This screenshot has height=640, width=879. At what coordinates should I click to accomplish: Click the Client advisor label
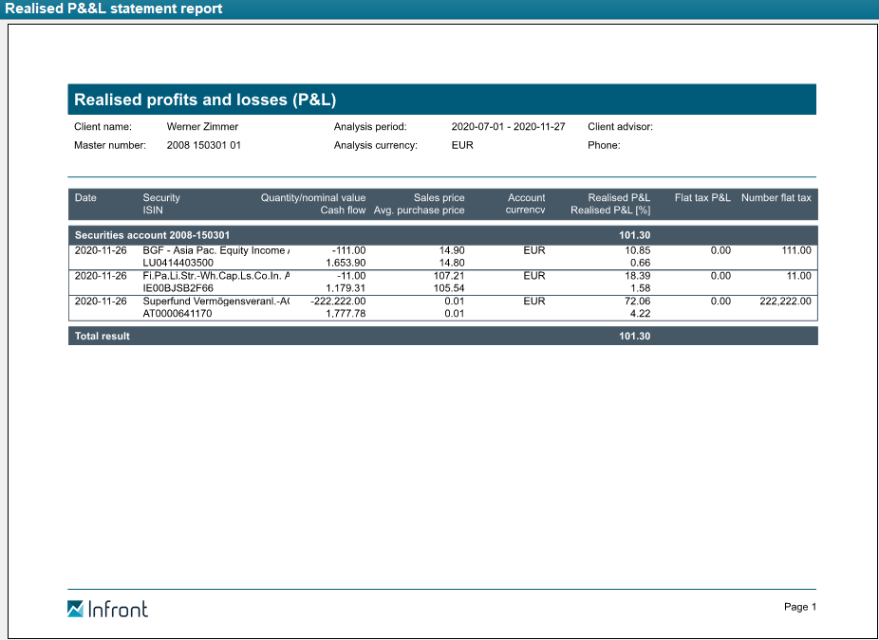coord(620,126)
